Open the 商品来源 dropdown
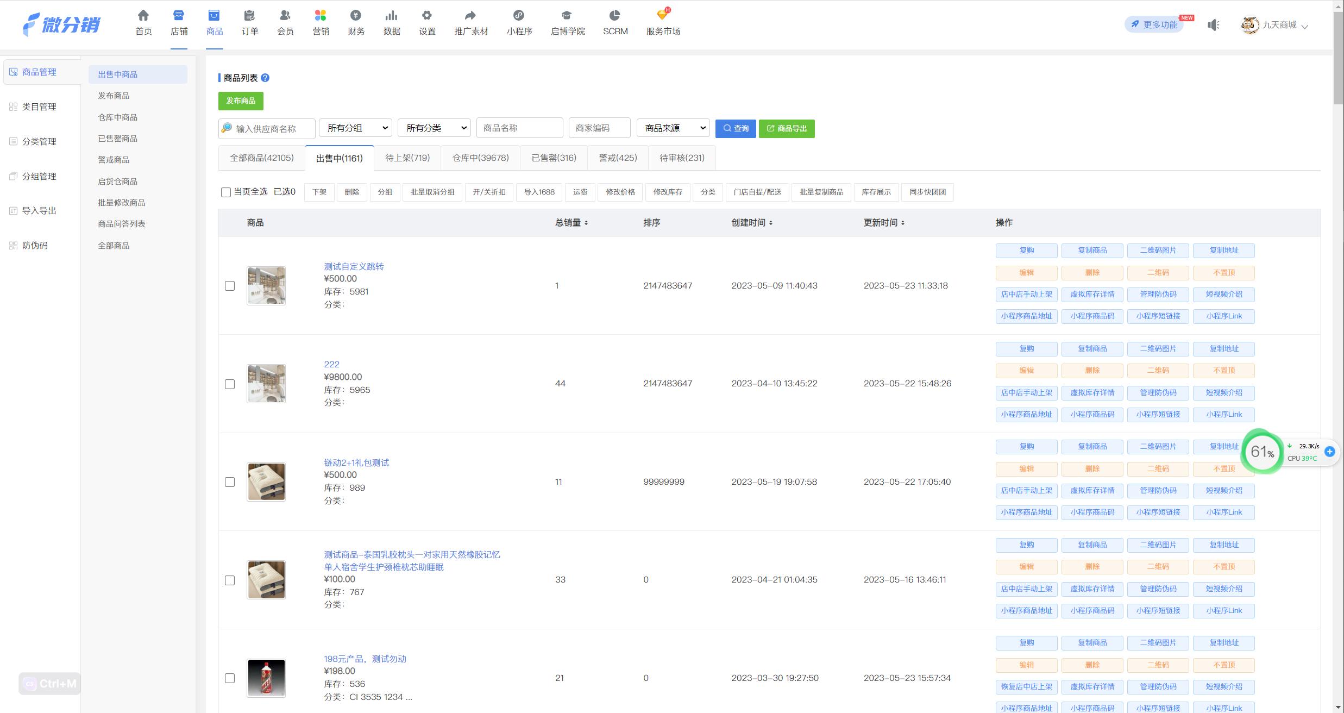 [x=674, y=128]
